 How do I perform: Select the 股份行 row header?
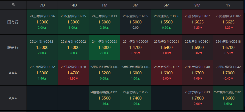13,47
